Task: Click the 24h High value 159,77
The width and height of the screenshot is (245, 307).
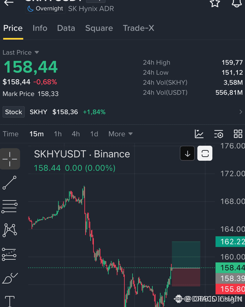Action: click(x=232, y=63)
